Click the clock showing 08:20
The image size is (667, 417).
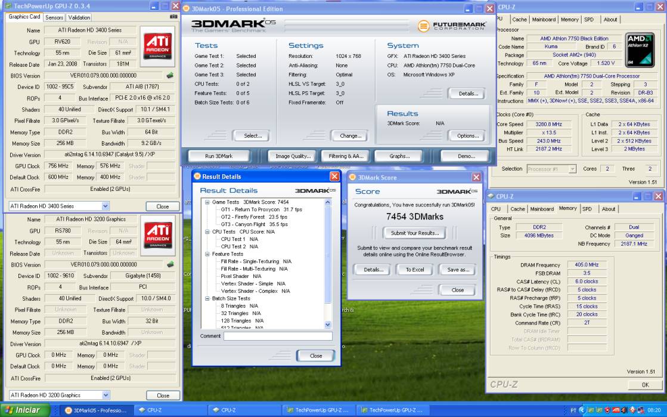(654, 410)
